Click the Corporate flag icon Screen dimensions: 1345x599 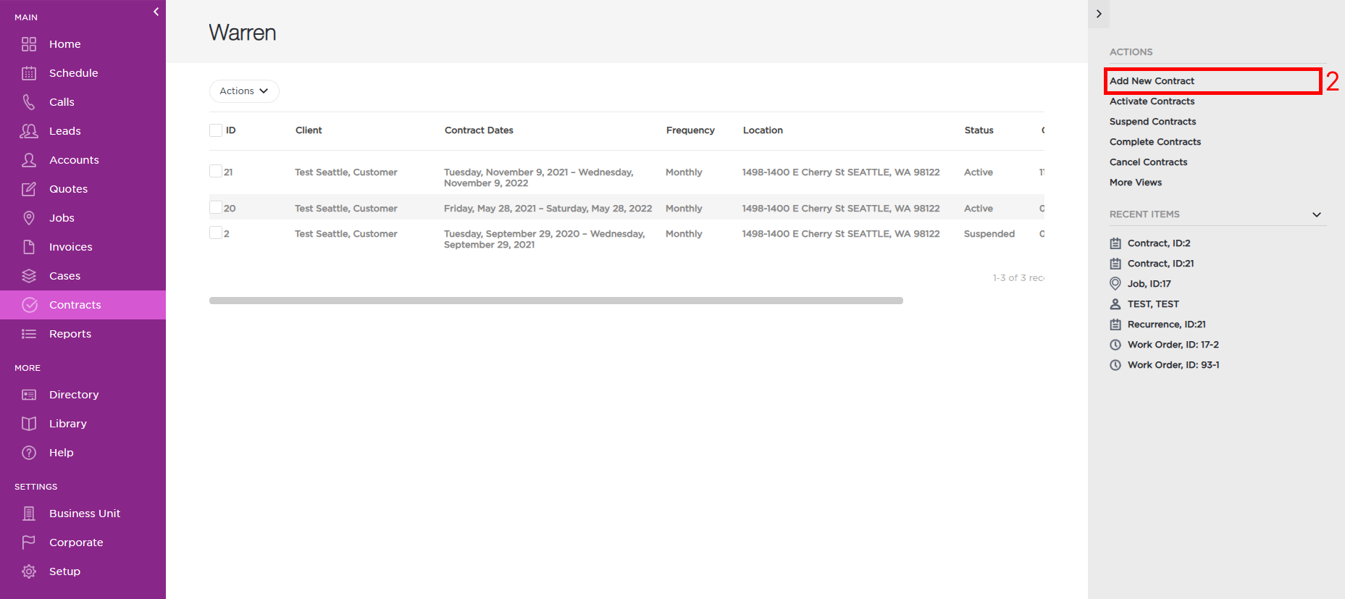[x=29, y=543]
